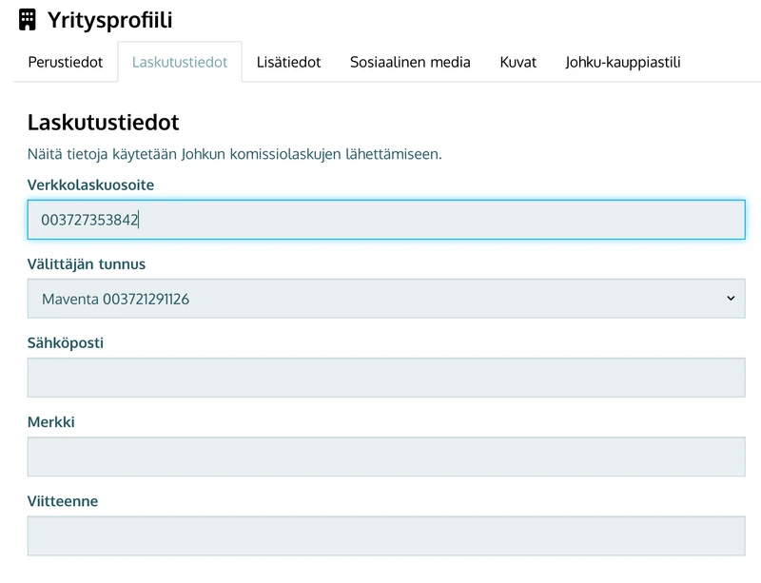This screenshot has width=761, height=583.
Task: Focus the Verkkolaskuosoite input field
Action: 386,220
